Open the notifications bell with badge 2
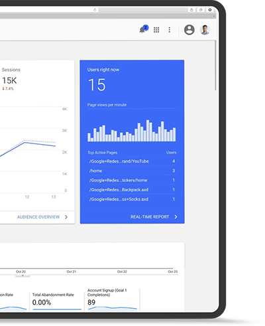 [143, 29]
